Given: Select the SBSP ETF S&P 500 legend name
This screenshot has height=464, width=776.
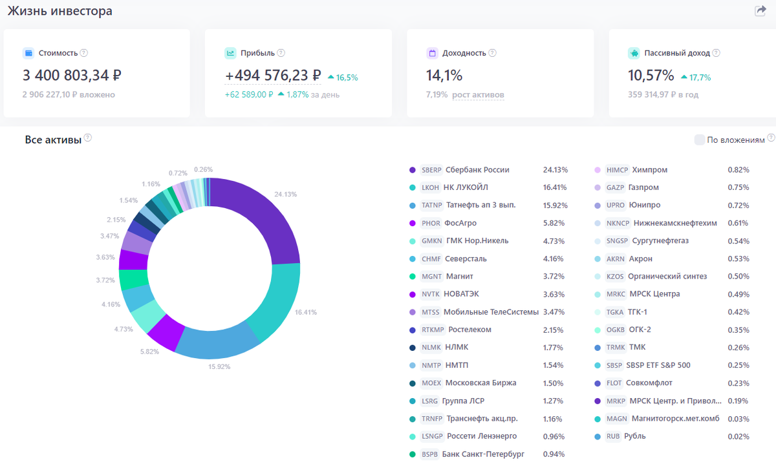Looking at the screenshot, I should (658, 365).
